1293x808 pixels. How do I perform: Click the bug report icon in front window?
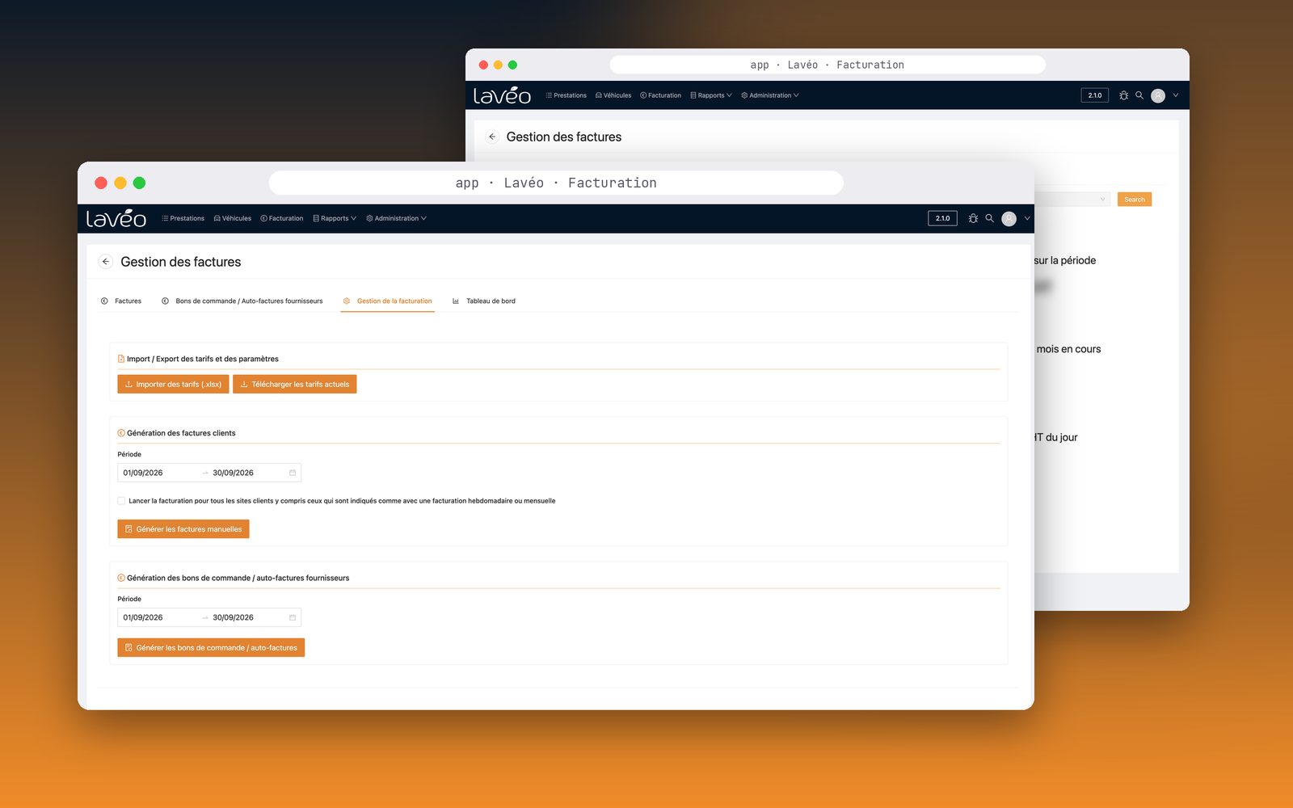[973, 218]
